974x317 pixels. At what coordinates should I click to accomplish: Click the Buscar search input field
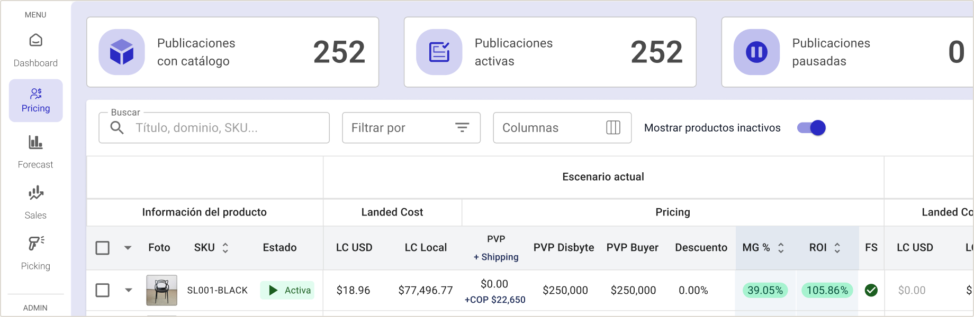214,127
